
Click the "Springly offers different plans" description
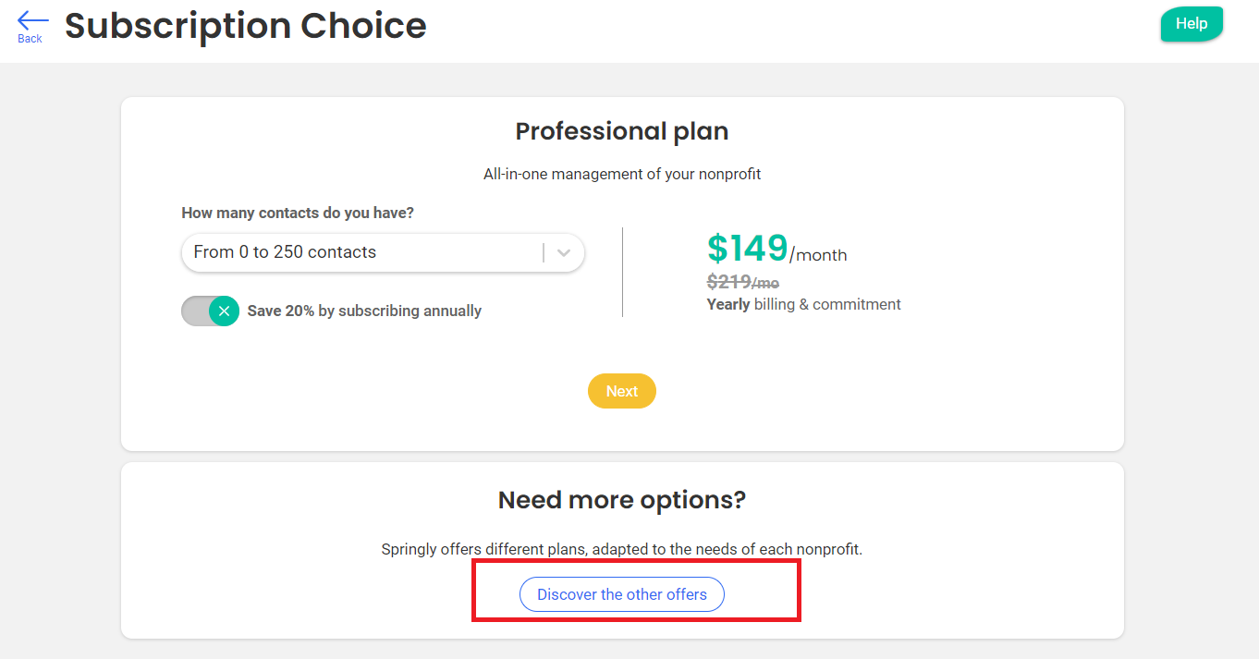(622, 549)
